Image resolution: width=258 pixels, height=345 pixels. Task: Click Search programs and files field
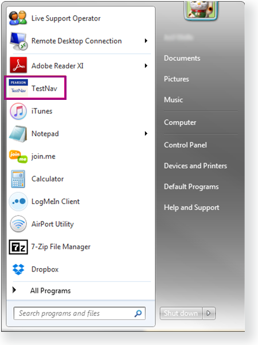coord(79,313)
